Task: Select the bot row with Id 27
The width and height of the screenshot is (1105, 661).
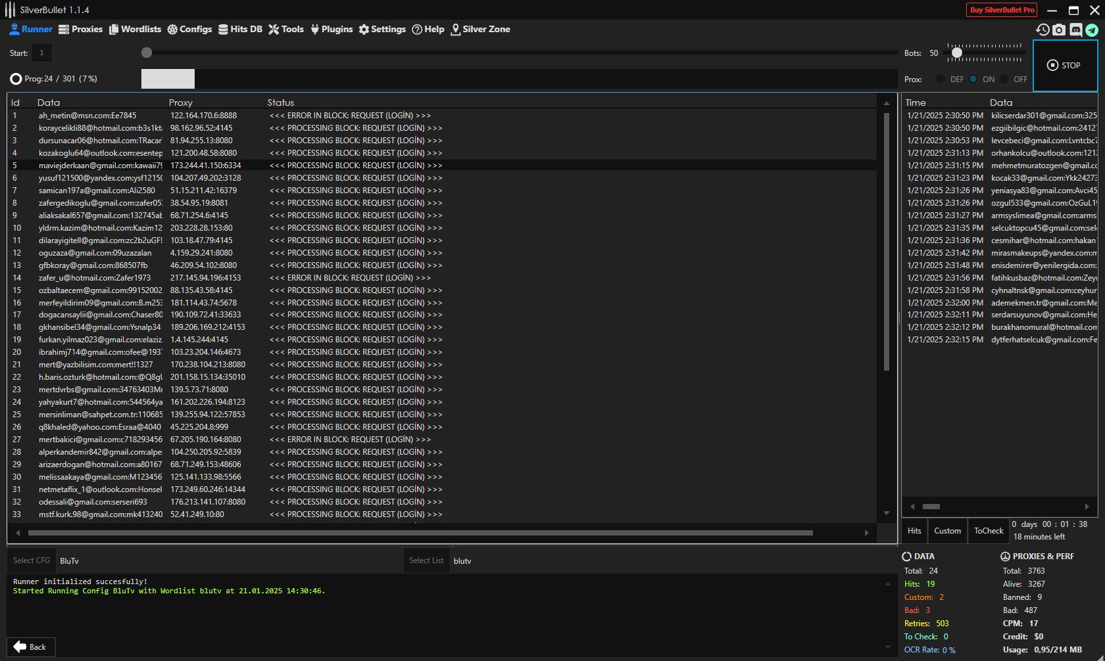Action: click(442, 440)
